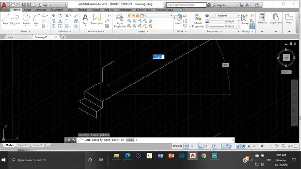Click the ByLayer color swatch in Properties

[x=214, y=15]
